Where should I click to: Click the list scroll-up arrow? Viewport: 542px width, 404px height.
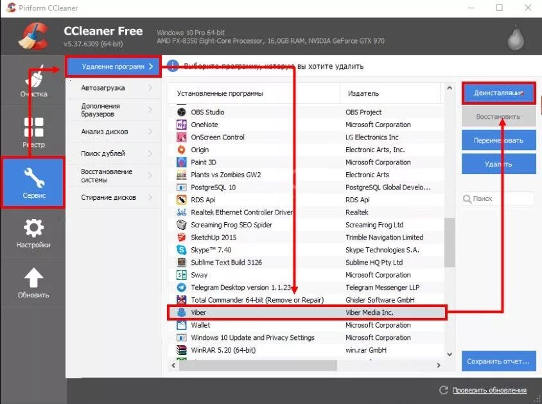pyautogui.click(x=450, y=88)
